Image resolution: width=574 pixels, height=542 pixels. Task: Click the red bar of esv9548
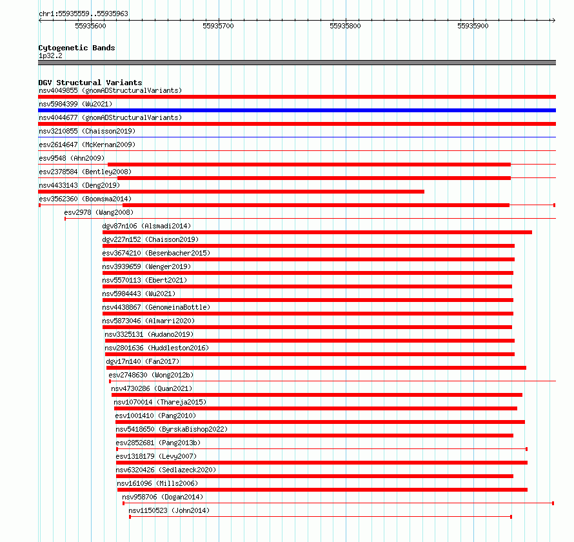coord(309,165)
